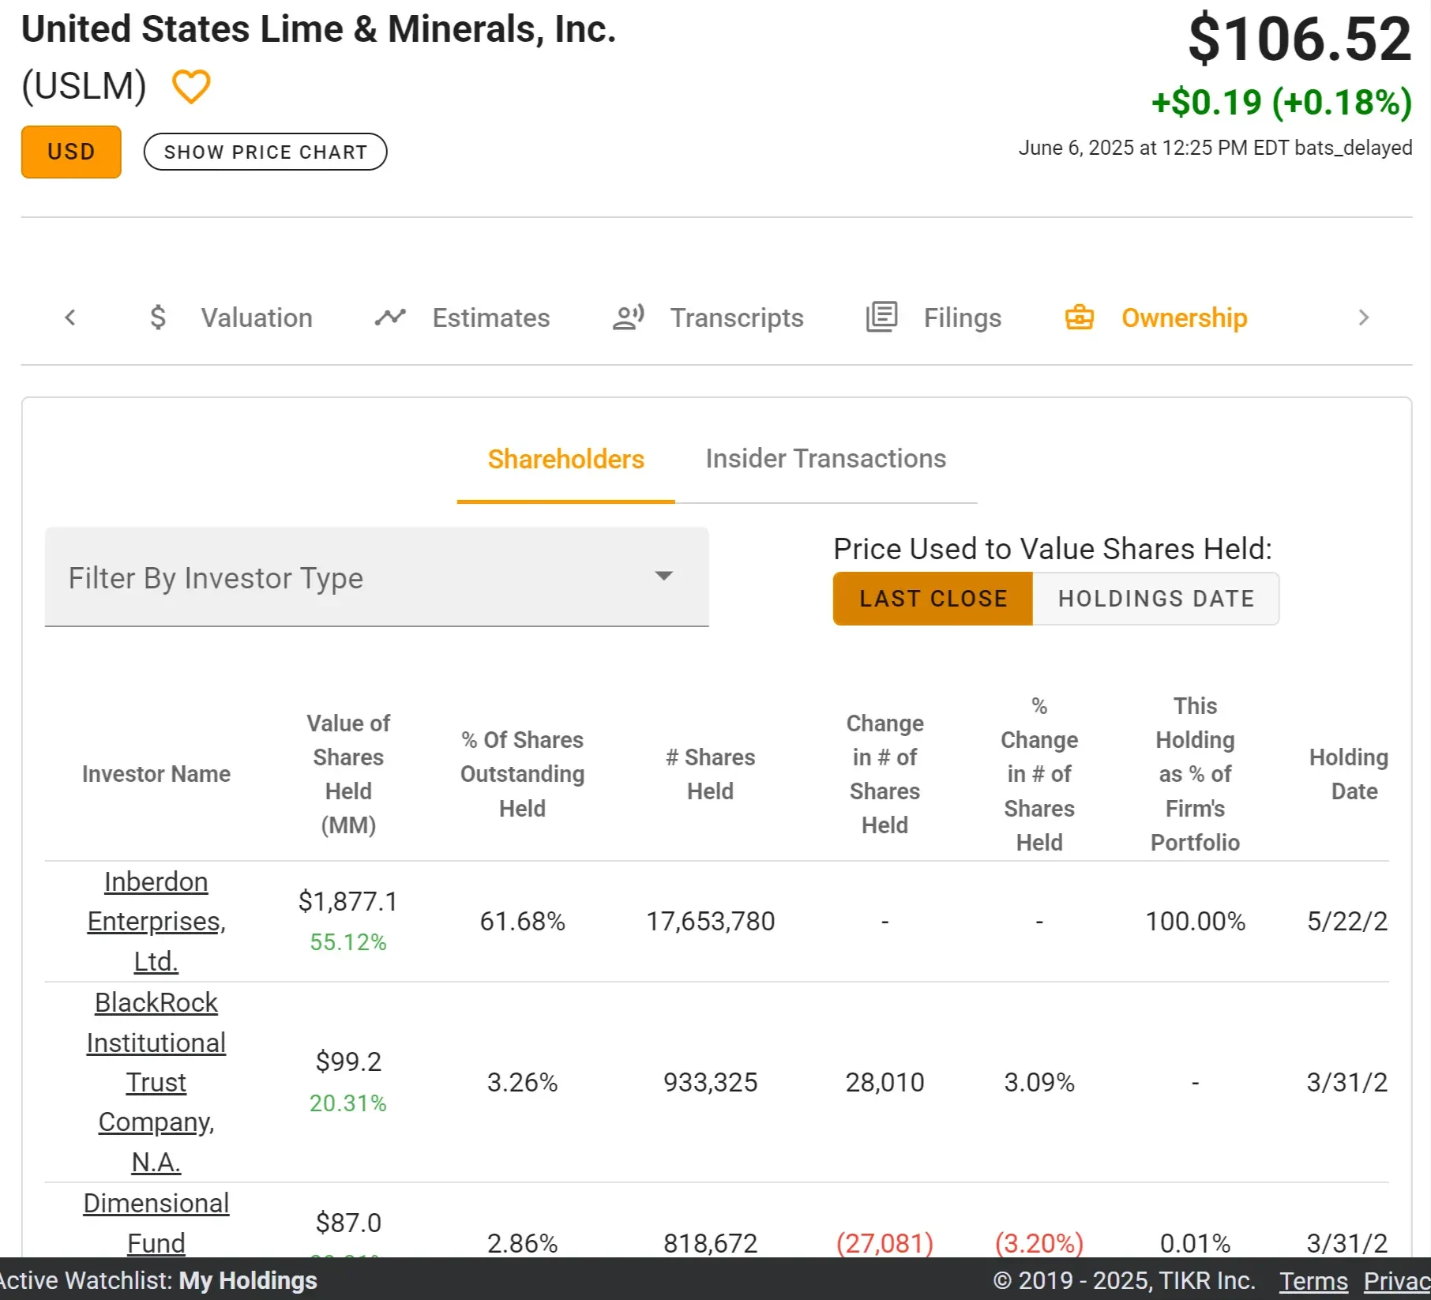
Task: Select the Ownership tab
Action: (1185, 317)
